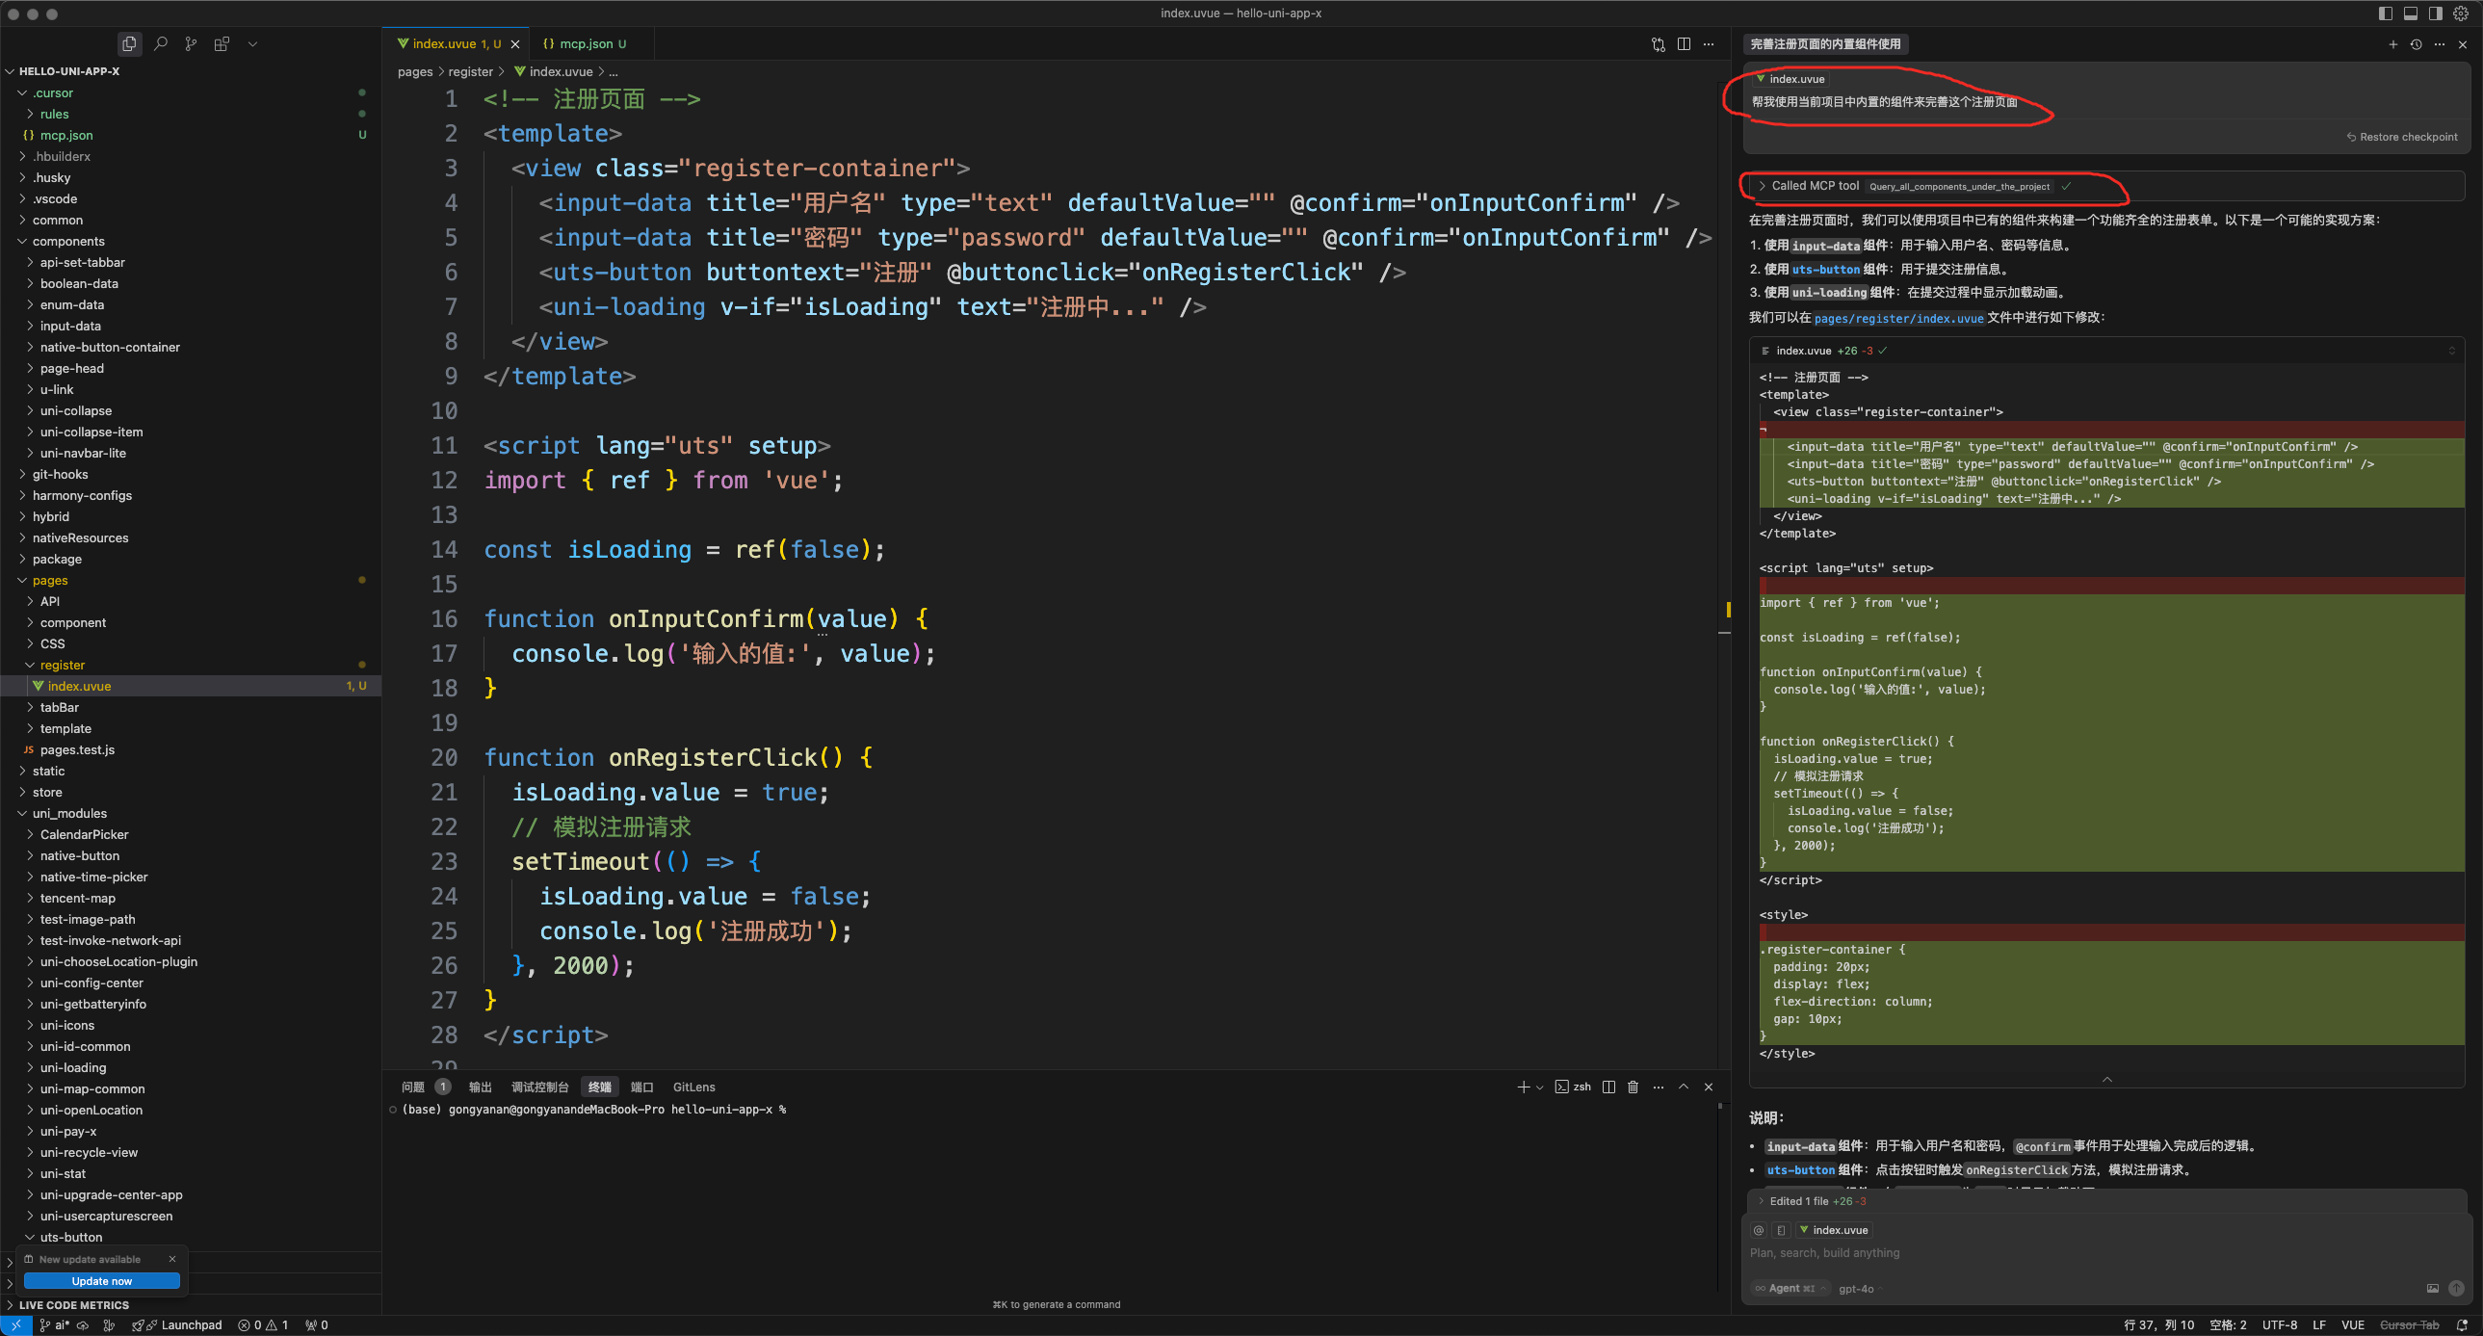The height and width of the screenshot is (1336, 2483).
Task: Close the index.uvue editor tab
Action: click(515, 44)
